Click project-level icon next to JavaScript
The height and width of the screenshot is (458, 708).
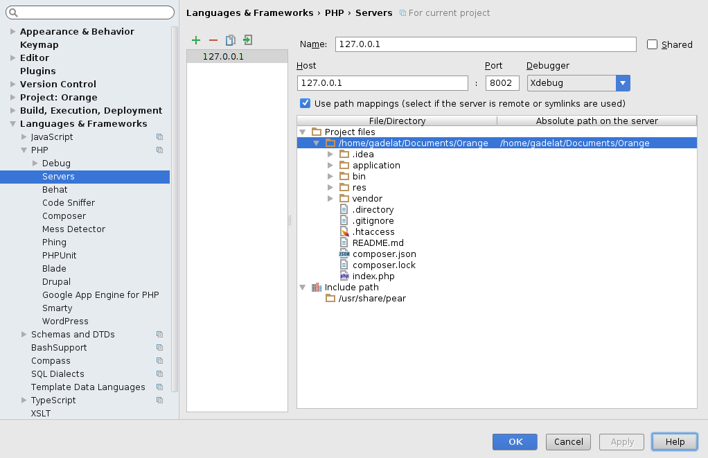tap(159, 137)
